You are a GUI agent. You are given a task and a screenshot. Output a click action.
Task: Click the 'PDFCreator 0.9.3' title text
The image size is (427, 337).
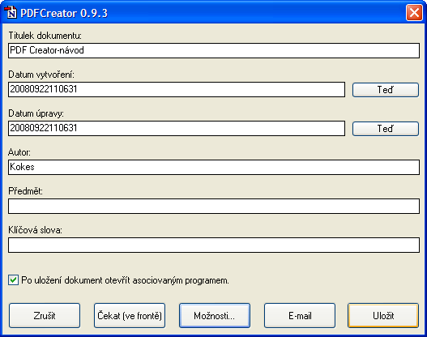(64, 13)
